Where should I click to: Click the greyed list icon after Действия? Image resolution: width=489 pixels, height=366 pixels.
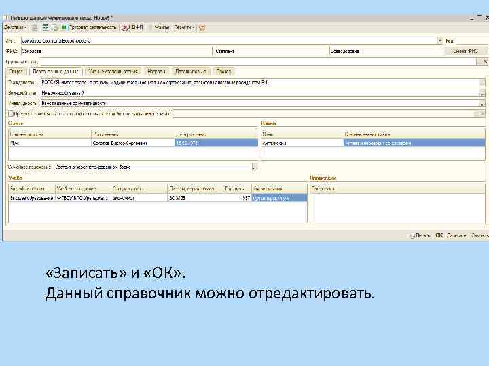pos(35,28)
